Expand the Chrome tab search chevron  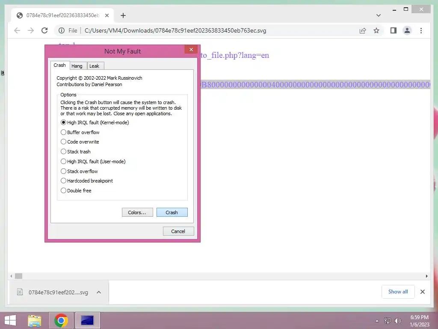pos(378,15)
